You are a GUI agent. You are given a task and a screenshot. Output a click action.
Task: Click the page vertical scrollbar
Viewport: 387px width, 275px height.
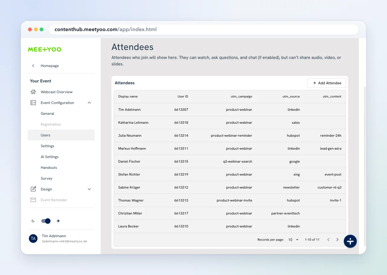(x=365, y=166)
